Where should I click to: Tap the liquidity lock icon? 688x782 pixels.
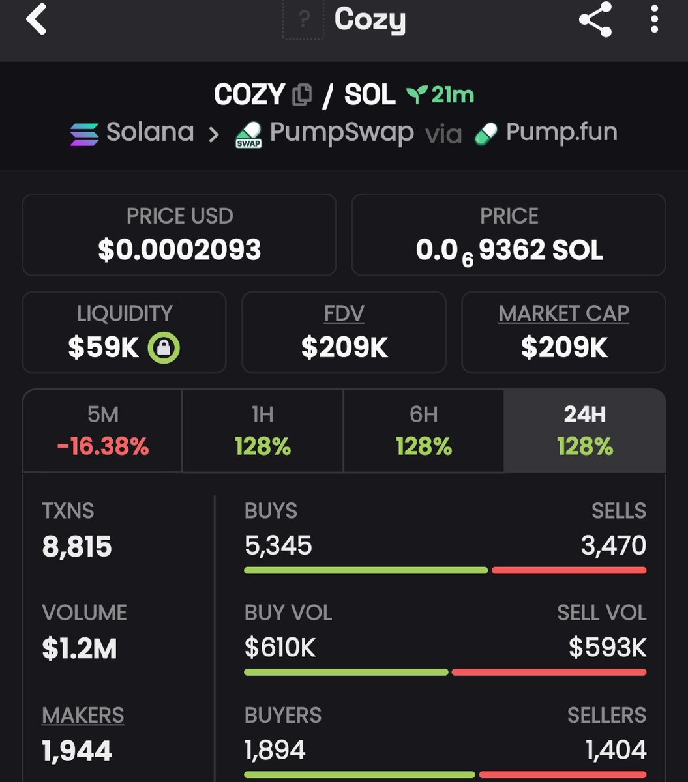[x=164, y=348]
